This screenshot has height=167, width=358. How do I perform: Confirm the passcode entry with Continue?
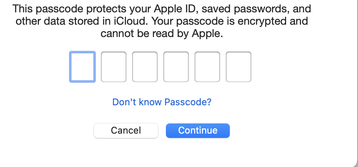coord(198,131)
